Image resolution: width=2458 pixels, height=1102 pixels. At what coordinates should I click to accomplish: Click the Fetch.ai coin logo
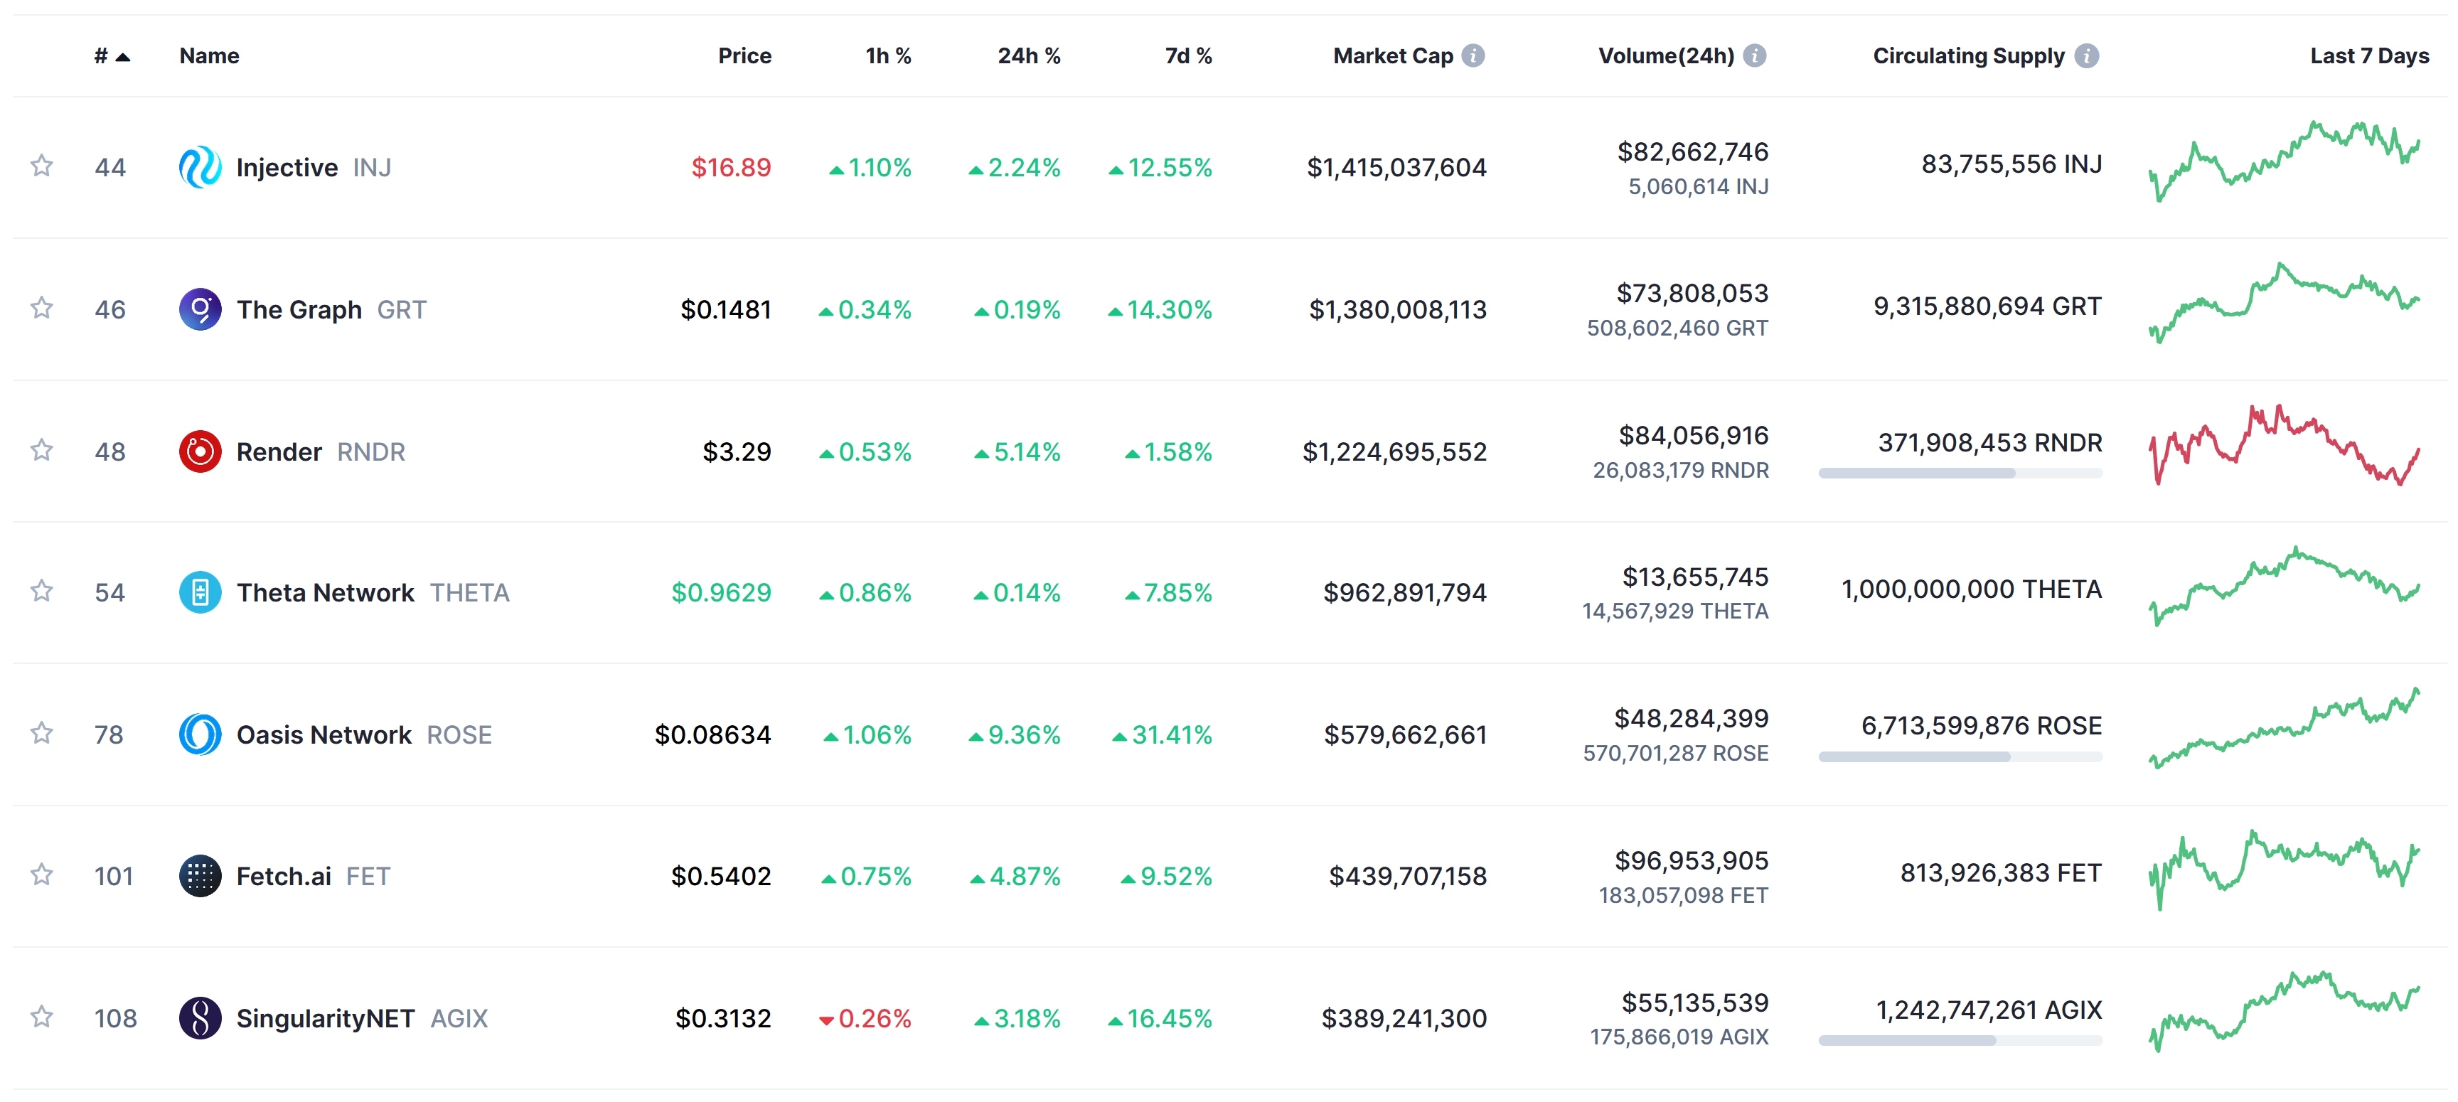(x=201, y=876)
